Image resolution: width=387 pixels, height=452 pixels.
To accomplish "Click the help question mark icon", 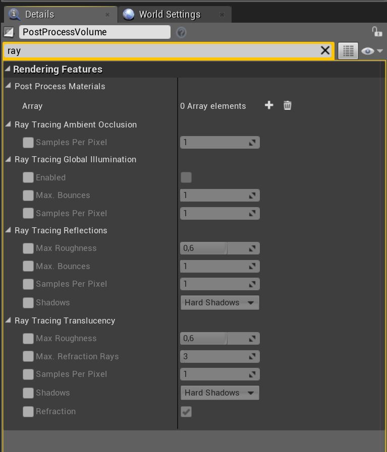I will click(181, 32).
